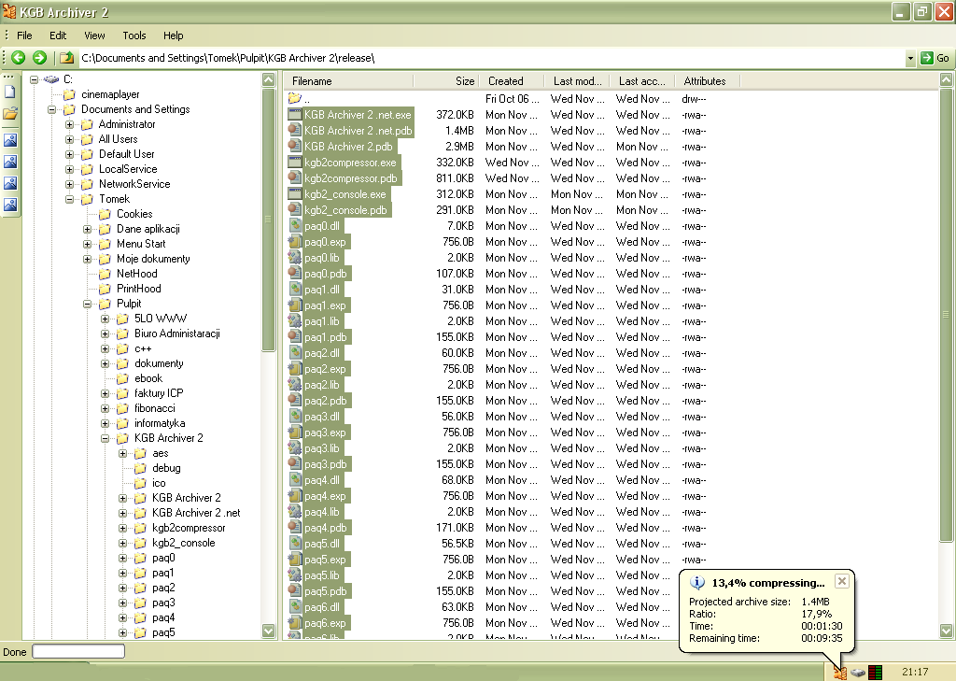Image resolution: width=956 pixels, height=681 pixels.
Task: Expand the faktury ICP folder node
Action: point(105,393)
